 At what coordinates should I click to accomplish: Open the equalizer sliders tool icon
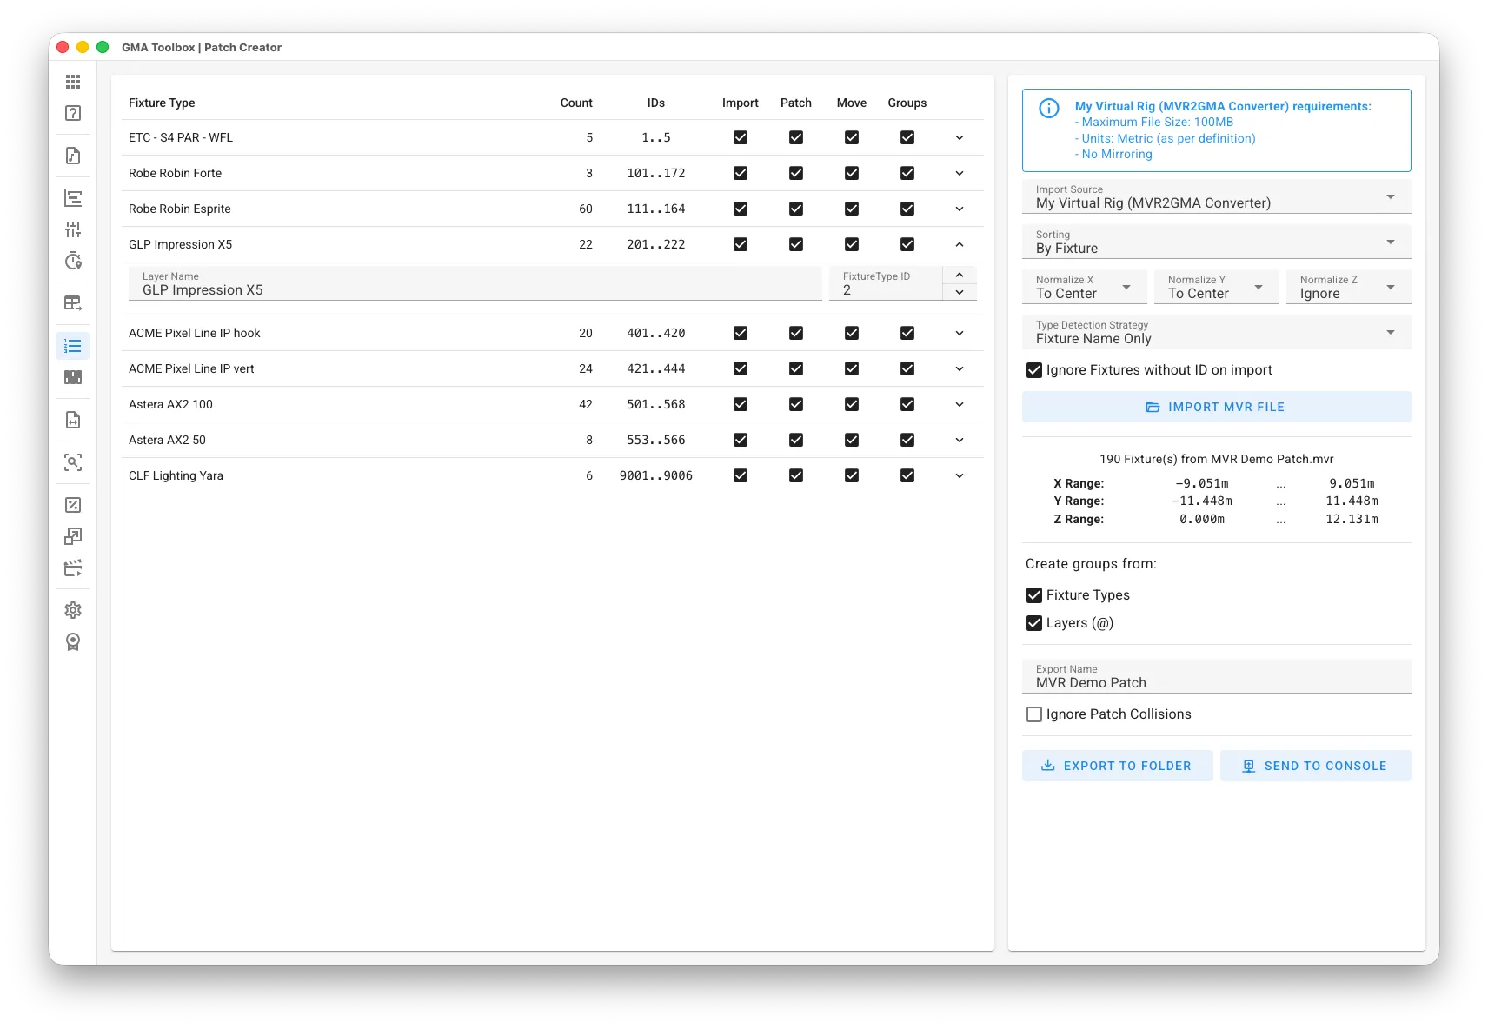click(x=73, y=229)
